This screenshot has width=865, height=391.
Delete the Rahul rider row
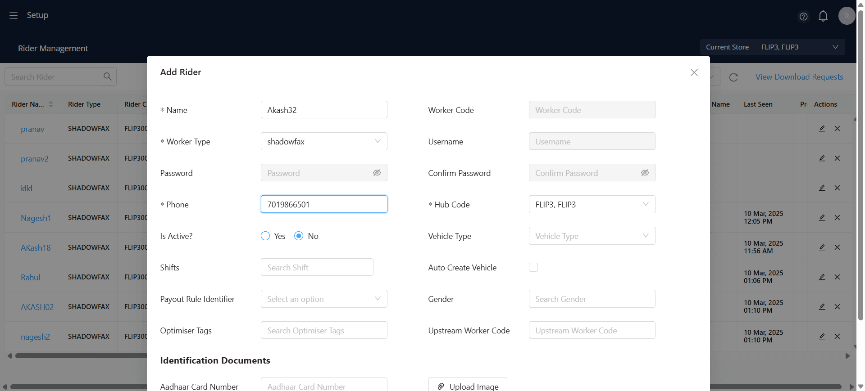coord(837,277)
